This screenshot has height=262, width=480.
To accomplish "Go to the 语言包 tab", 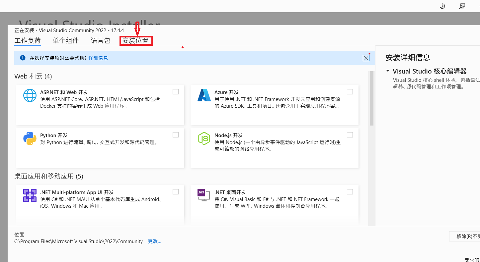I will pos(101,41).
